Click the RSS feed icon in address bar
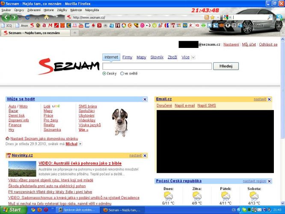285x214 pixels. tap(207, 18)
